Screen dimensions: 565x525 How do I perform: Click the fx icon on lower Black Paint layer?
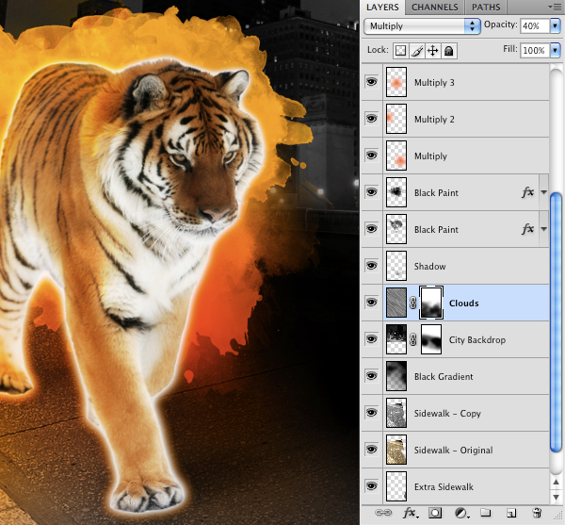click(527, 229)
